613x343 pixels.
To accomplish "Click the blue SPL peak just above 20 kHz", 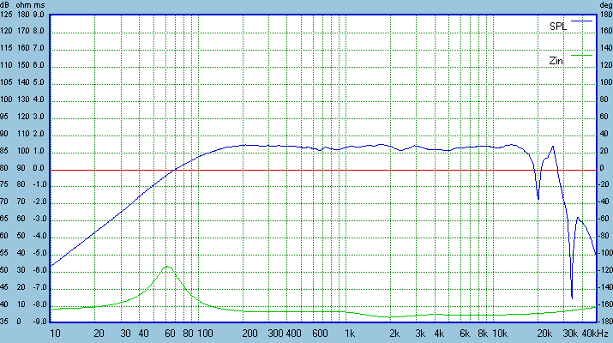I will pyautogui.click(x=552, y=146).
